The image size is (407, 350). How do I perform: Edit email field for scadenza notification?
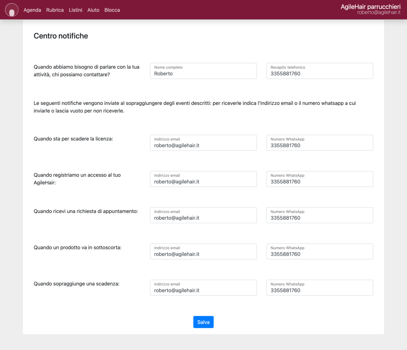(203, 288)
